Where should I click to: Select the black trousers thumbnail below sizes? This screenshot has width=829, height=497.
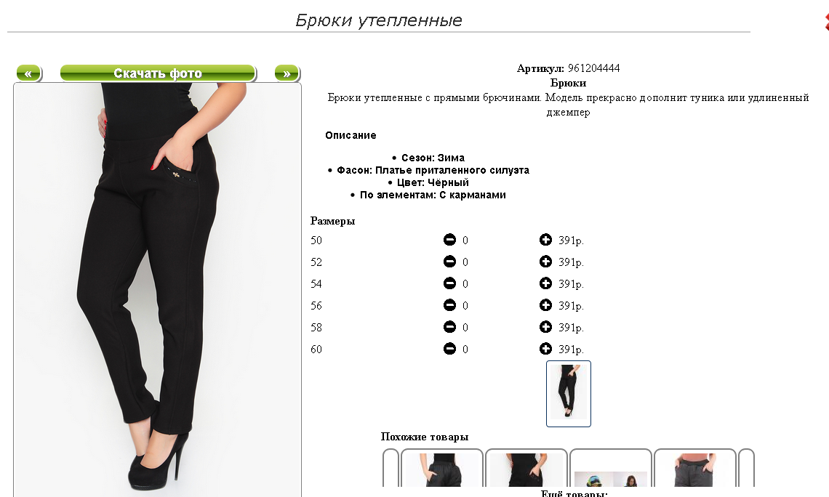pyautogui.click(x=569, y=394)
